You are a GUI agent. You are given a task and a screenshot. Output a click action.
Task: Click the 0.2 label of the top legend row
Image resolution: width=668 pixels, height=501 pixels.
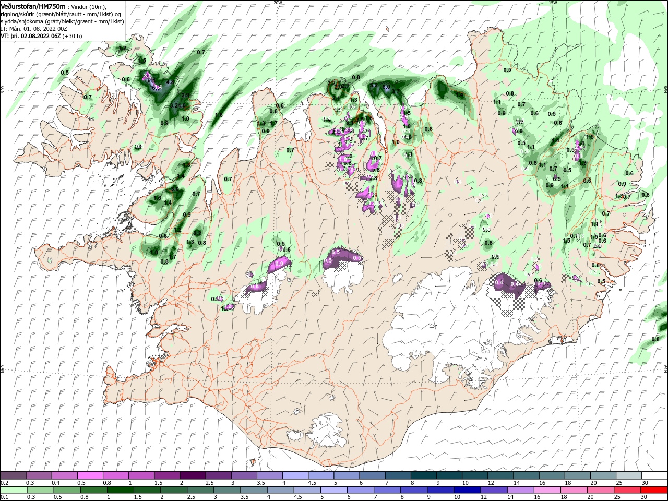pos(4,483)
